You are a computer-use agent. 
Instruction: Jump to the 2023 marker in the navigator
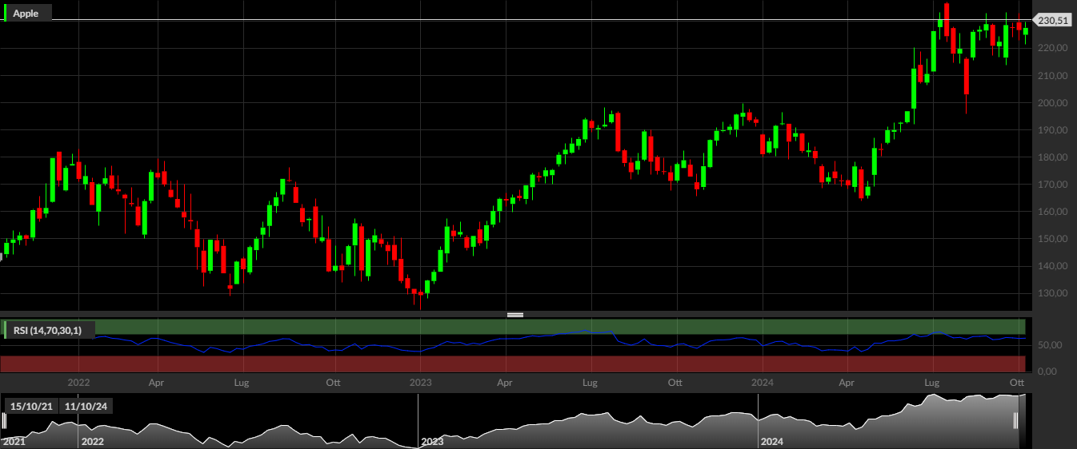click(432, 441)
